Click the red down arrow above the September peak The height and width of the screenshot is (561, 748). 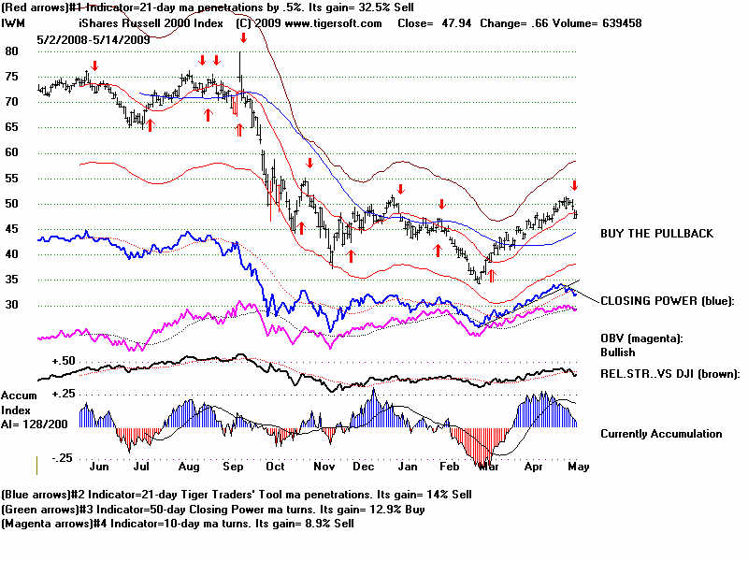(243, 38)
